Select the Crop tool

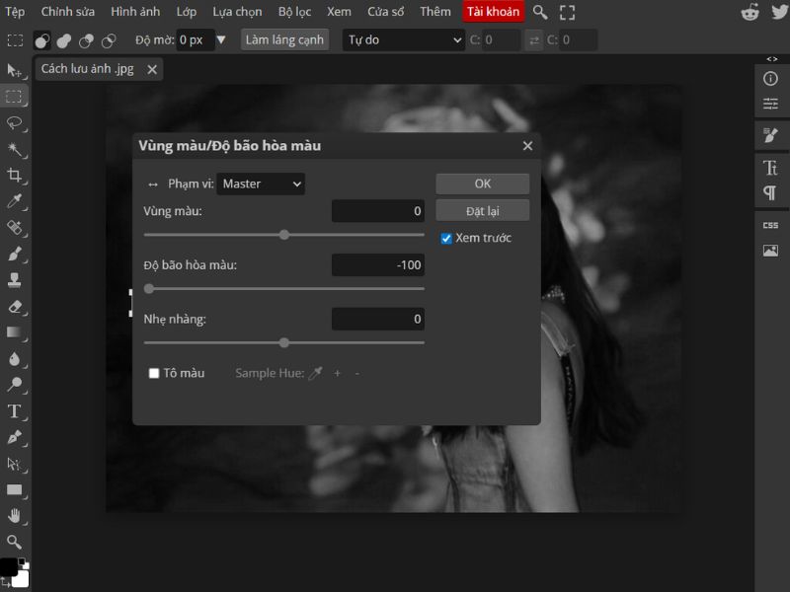point(14,176)
